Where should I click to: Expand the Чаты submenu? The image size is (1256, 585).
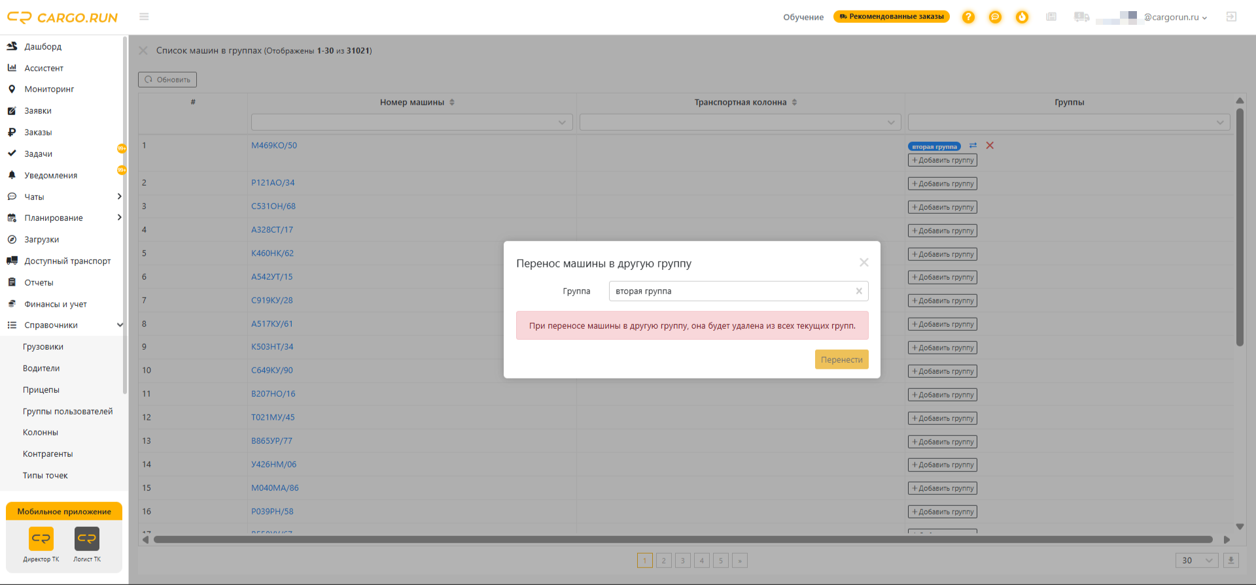point(119,197)
